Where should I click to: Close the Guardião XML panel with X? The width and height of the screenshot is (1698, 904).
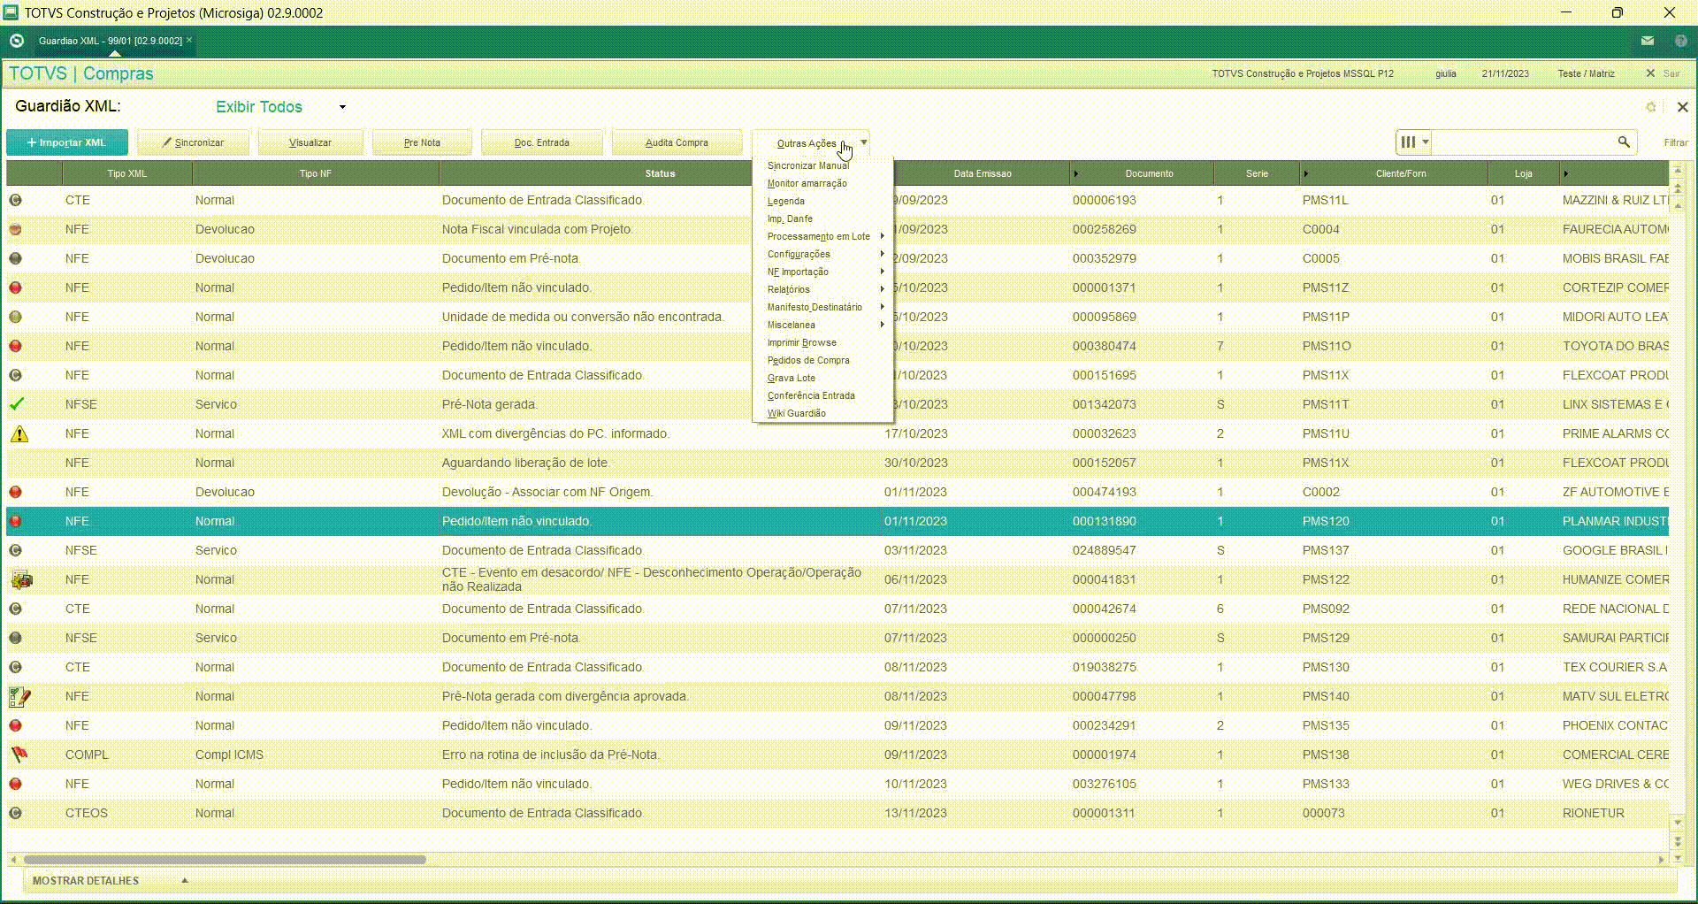point(1682,107)
